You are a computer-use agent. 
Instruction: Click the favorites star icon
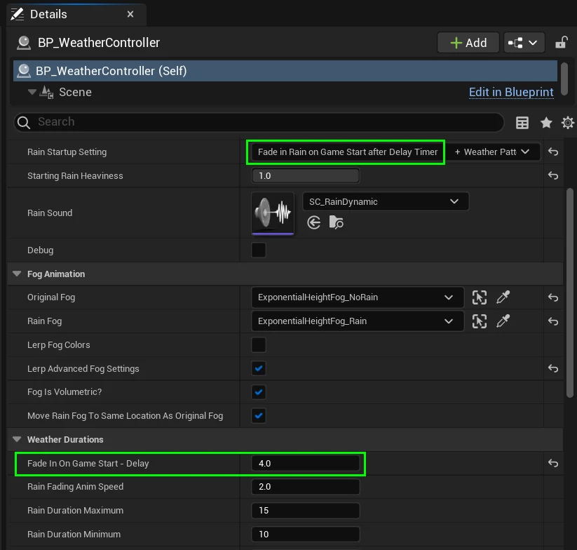tap(545, 123)
